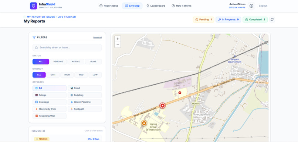Open the How It Works page
Screen dimensions: 298x142
click(x=182, y=6)
